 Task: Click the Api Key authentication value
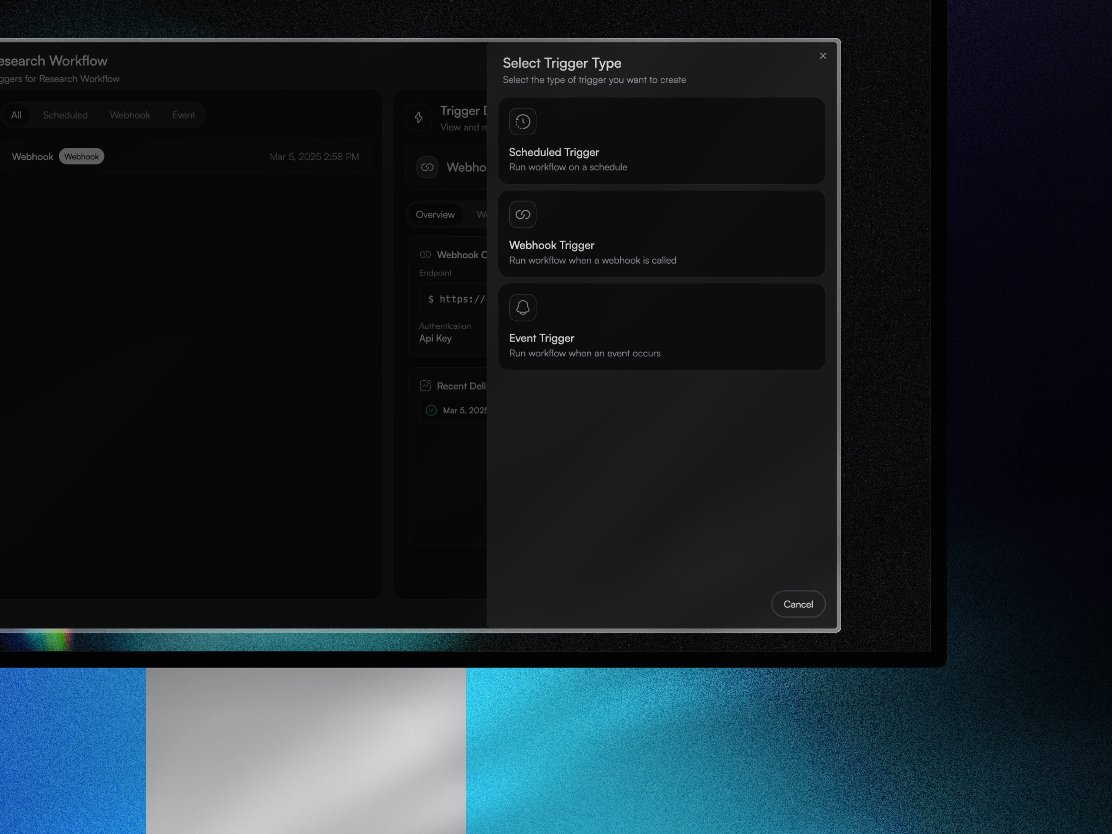coord(435,338)
